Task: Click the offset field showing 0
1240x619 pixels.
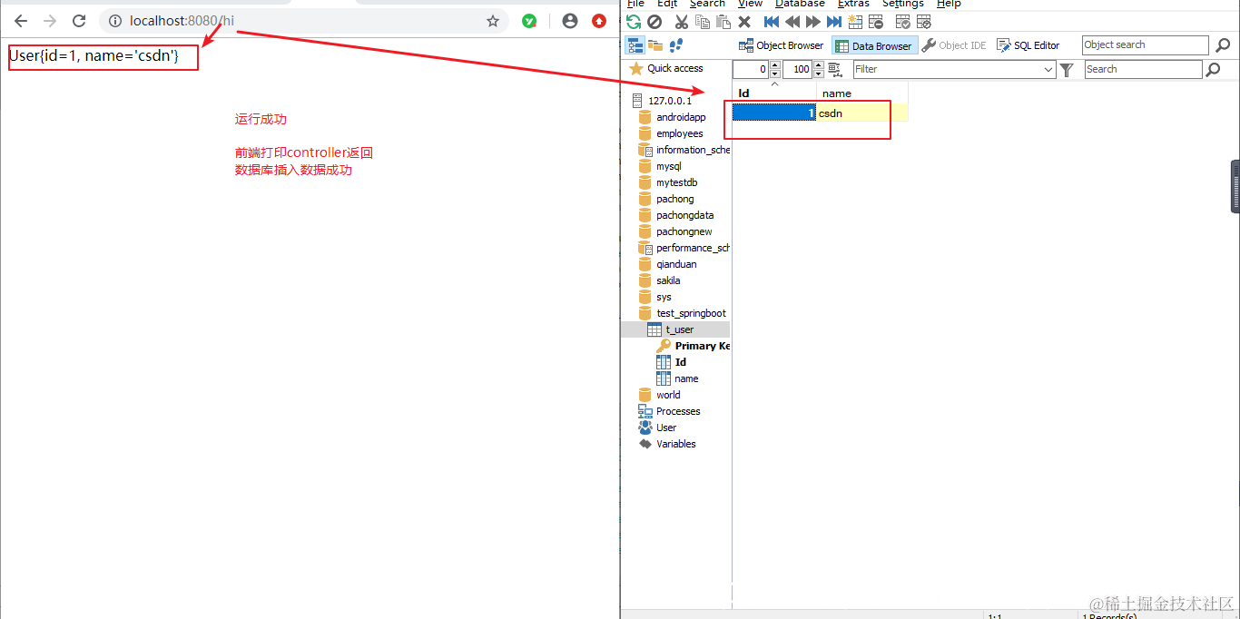Action: pos(751,69)
